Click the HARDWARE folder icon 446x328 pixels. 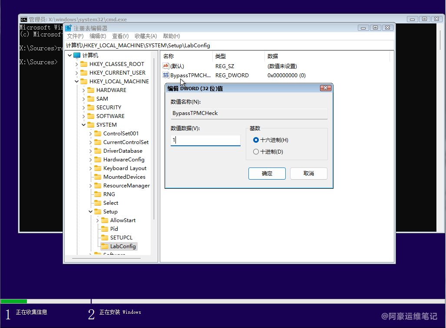91,90
